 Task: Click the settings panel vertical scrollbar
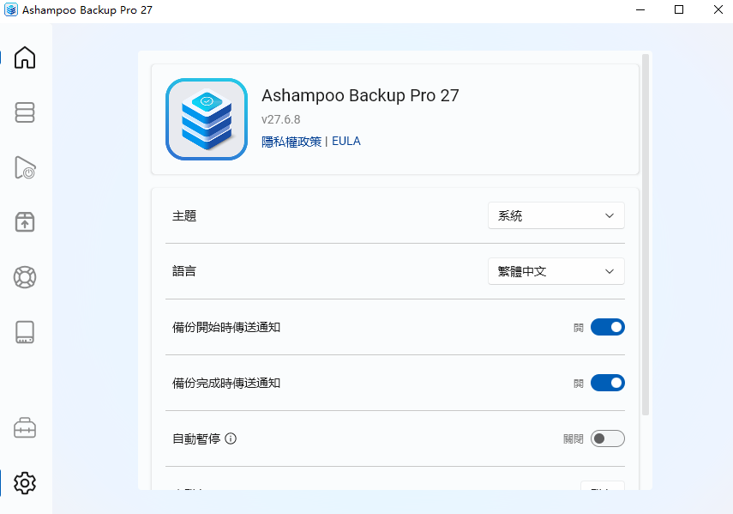(x=646, y=235)
